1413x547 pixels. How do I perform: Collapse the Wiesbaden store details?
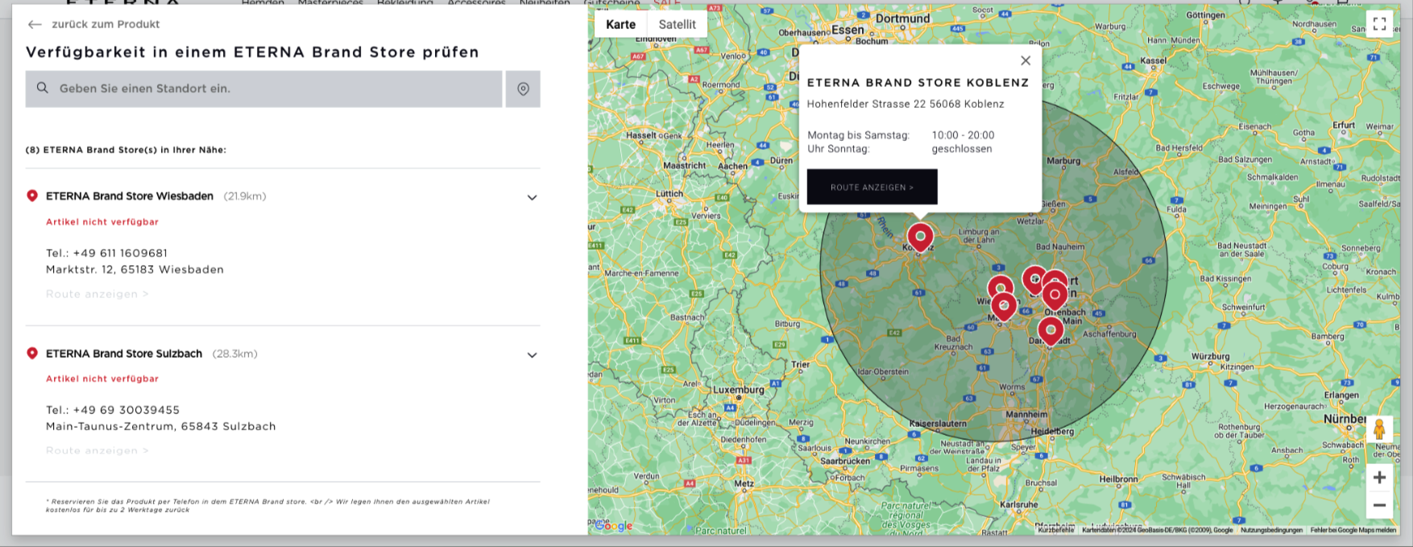pyautogui.click(x=532, y=197)
